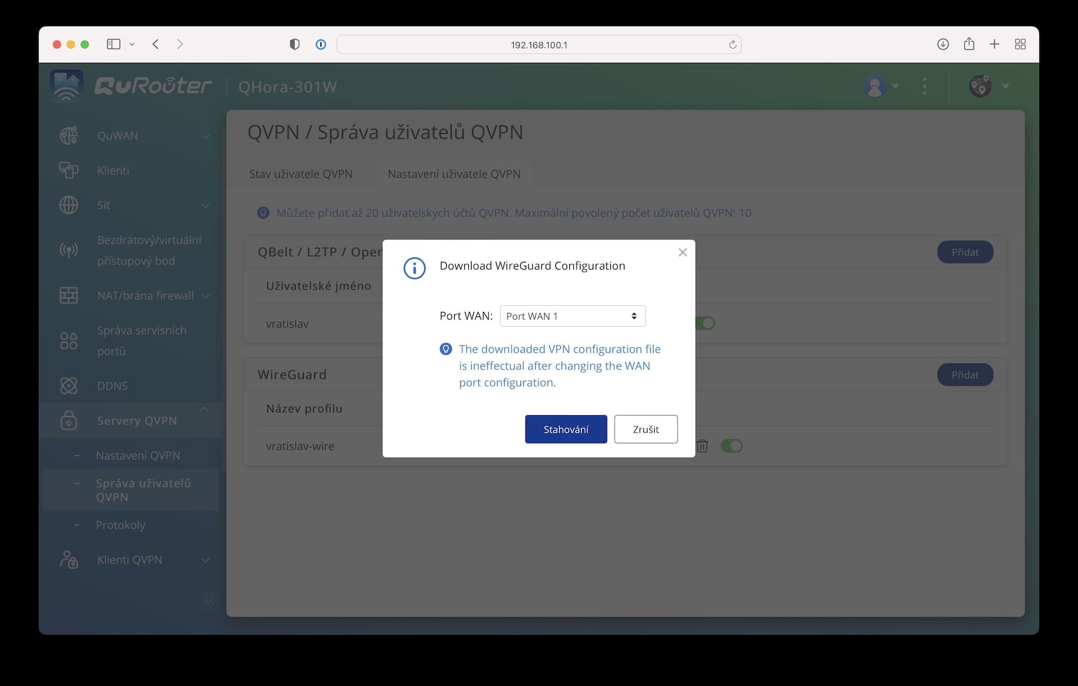The height and width of the screenshot is (686, 1078).
Task: Disable the vratislav-wire WireGuard toggle
Action: click(731, 446)
